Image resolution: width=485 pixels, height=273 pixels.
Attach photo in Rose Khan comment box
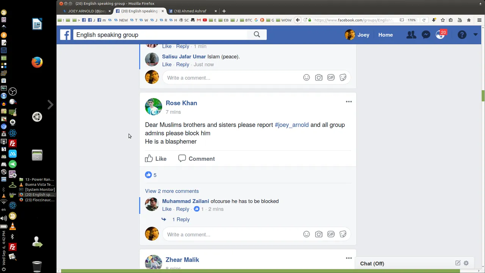coord(319,234)
